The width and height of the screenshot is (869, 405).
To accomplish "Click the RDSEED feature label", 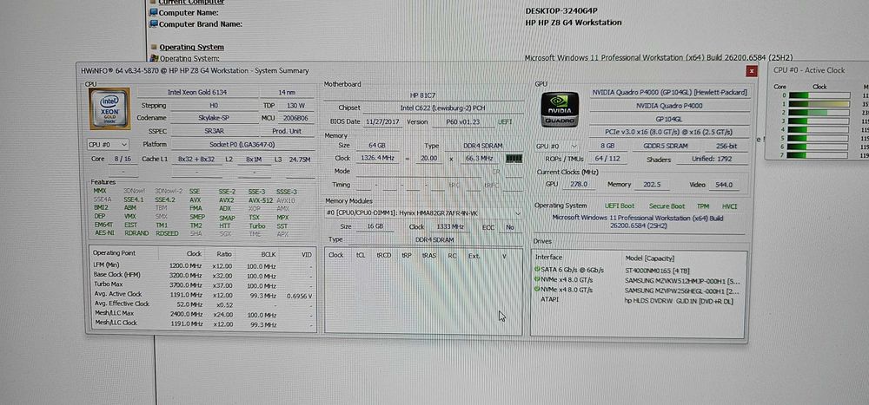I will tap(167, 233).
